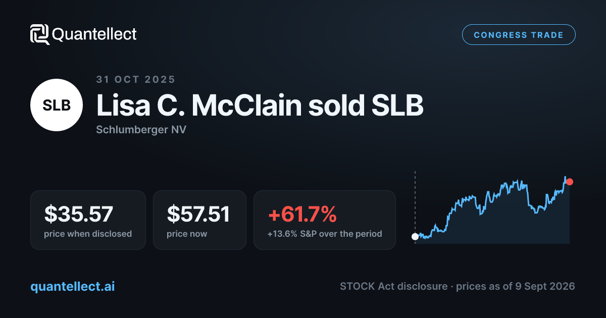Open the $57.51 price now card
Screen dimensions: 606x318
tap(199, 220)
